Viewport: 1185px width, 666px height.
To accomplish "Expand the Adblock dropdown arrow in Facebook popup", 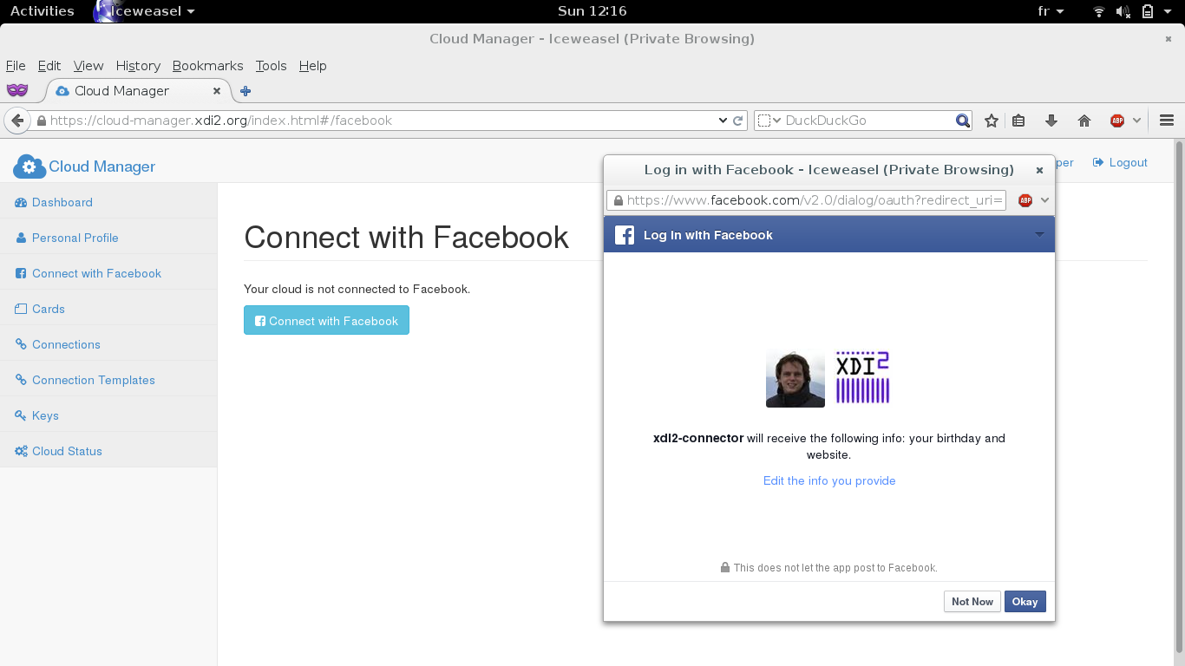I will click(x=1044, y=200).
